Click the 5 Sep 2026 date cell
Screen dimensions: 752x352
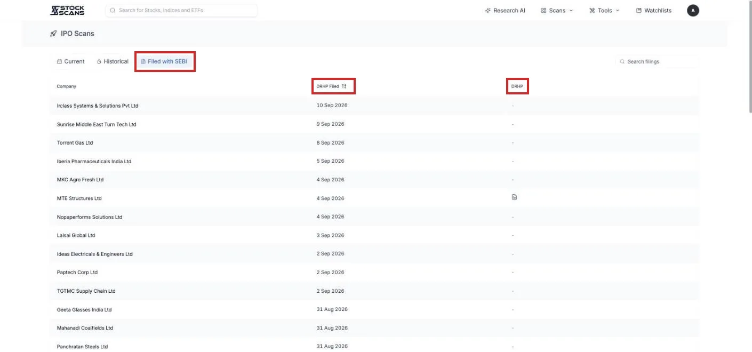[330, 161]
